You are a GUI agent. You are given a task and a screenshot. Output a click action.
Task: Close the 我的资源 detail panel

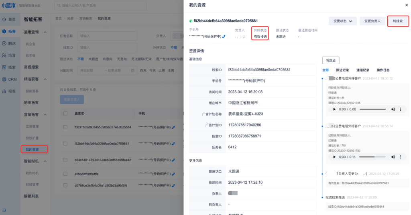[407, 4]
